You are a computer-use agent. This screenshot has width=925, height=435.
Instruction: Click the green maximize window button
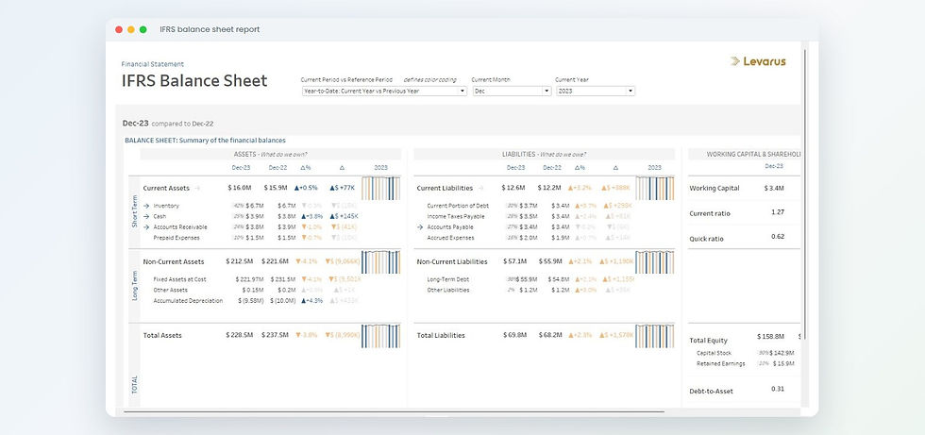tap(143, 29)
